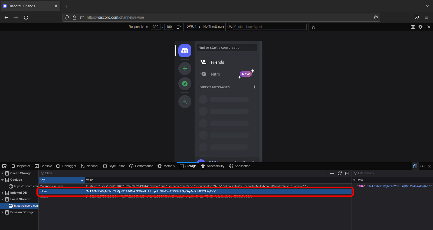Open the Nitro entry
433x230 pixels.
(227, 74)
